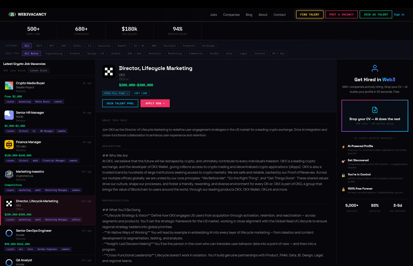Filter role type by Engineering

[x=54, y=54]
